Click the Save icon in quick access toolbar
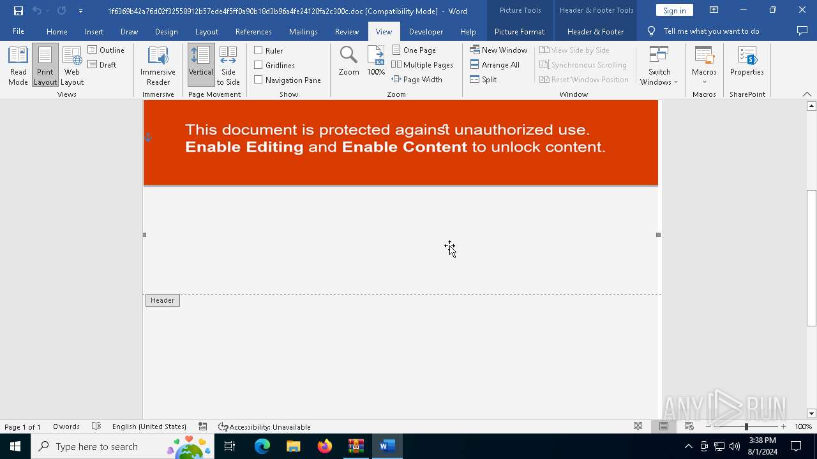The width and height of the screenshot is (817, 459). click(x=19, y=11)
